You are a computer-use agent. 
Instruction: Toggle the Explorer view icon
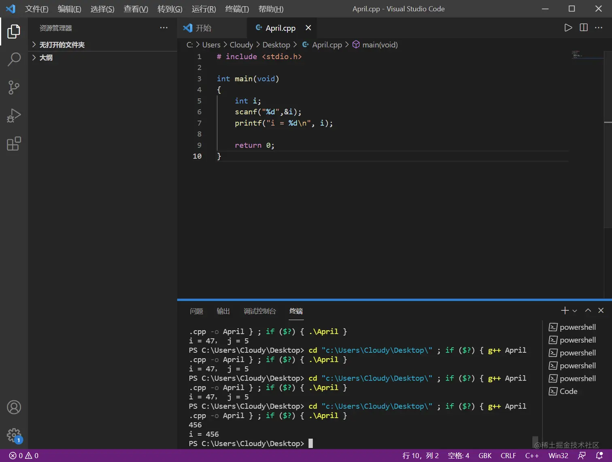point(14,31)
